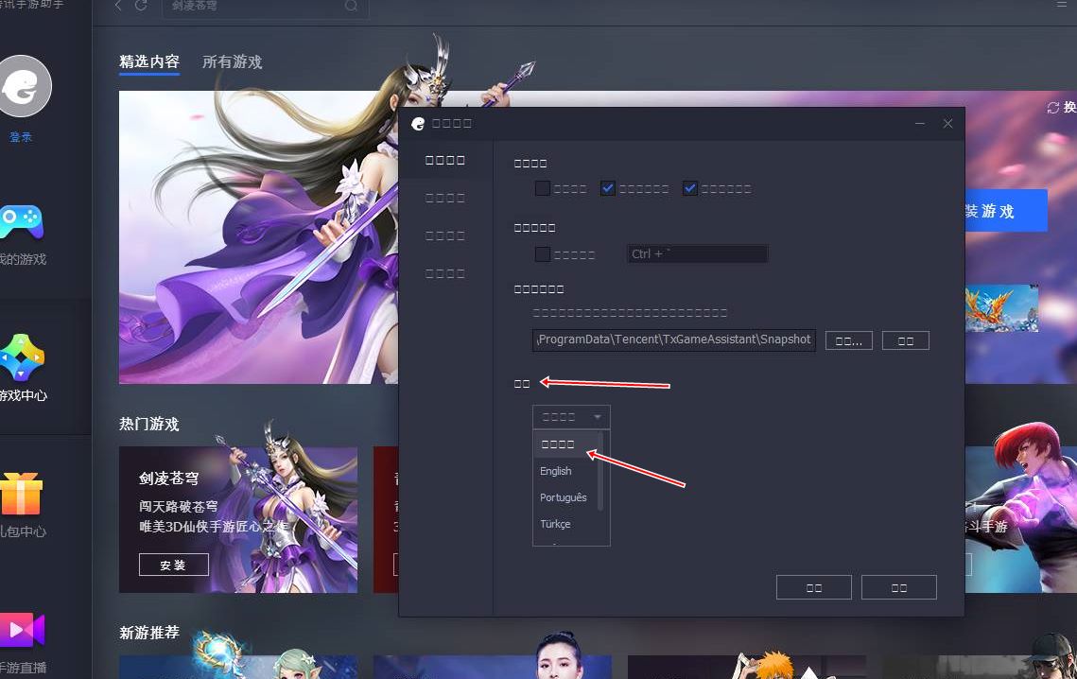Open the language dropdown combo box
This screenshot has width=1077, height=679.
[x=571, y=417]
